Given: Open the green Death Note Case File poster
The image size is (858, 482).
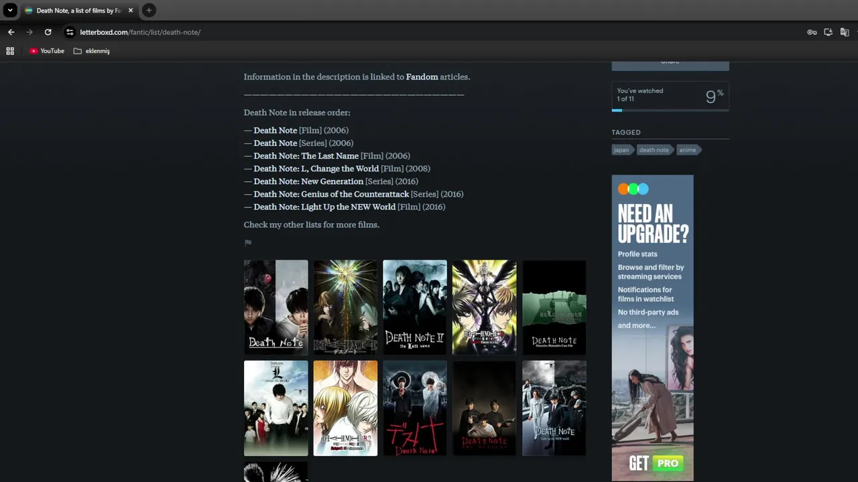Looking at the screenshot, I should 554,307.
